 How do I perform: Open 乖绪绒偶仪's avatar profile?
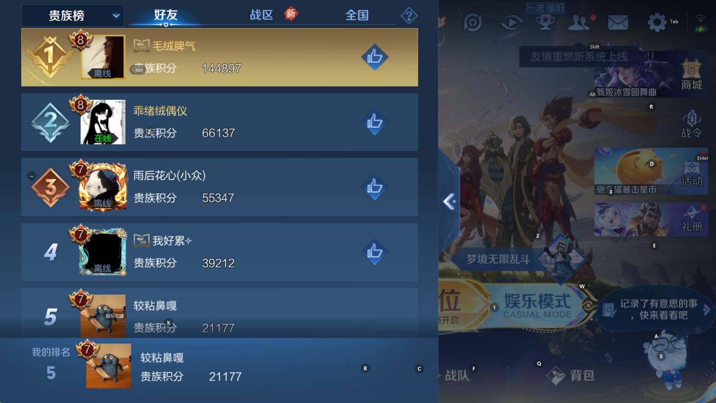103,122
